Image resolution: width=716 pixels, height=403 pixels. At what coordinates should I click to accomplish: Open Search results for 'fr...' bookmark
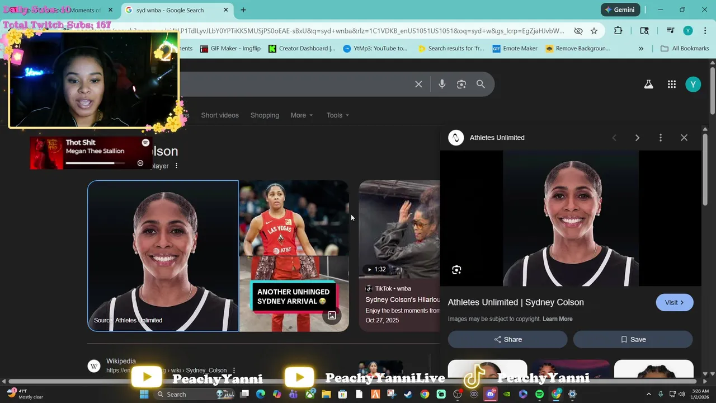point(451,49)
